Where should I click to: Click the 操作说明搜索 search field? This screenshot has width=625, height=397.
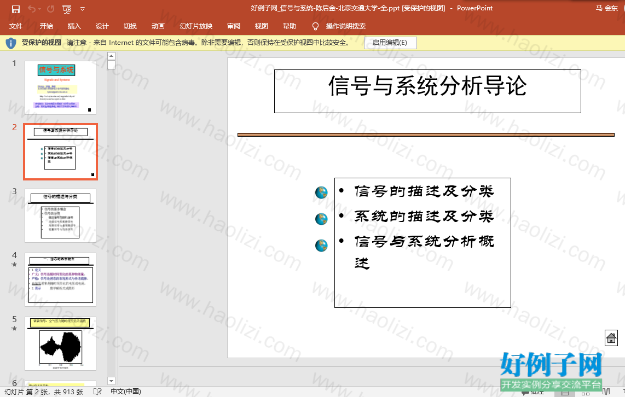coord(345,26)
